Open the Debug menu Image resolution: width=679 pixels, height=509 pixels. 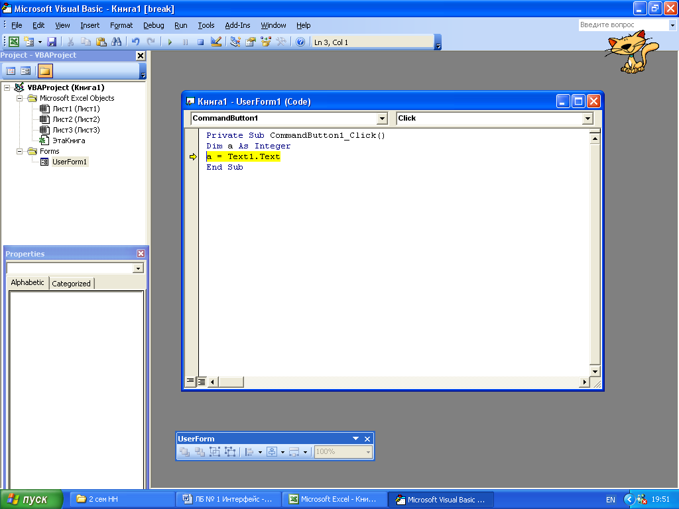(x=154, y=25)
